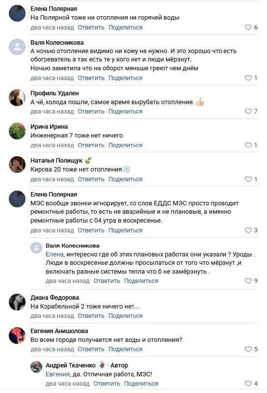
Task: Like the Профиль Удален comment with 7 likes
Action: coord(251,112)
